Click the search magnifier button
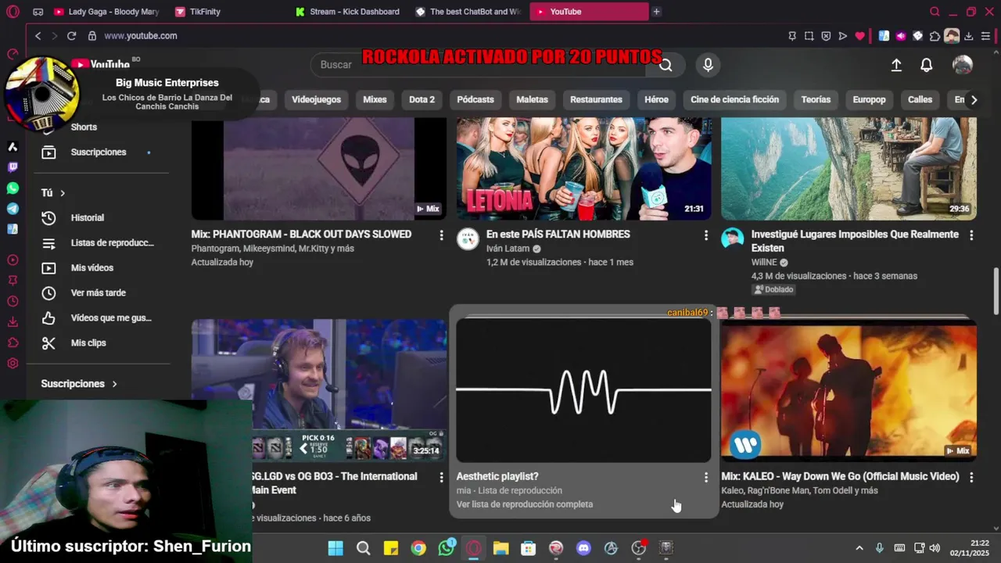 (x=666, y=65)
